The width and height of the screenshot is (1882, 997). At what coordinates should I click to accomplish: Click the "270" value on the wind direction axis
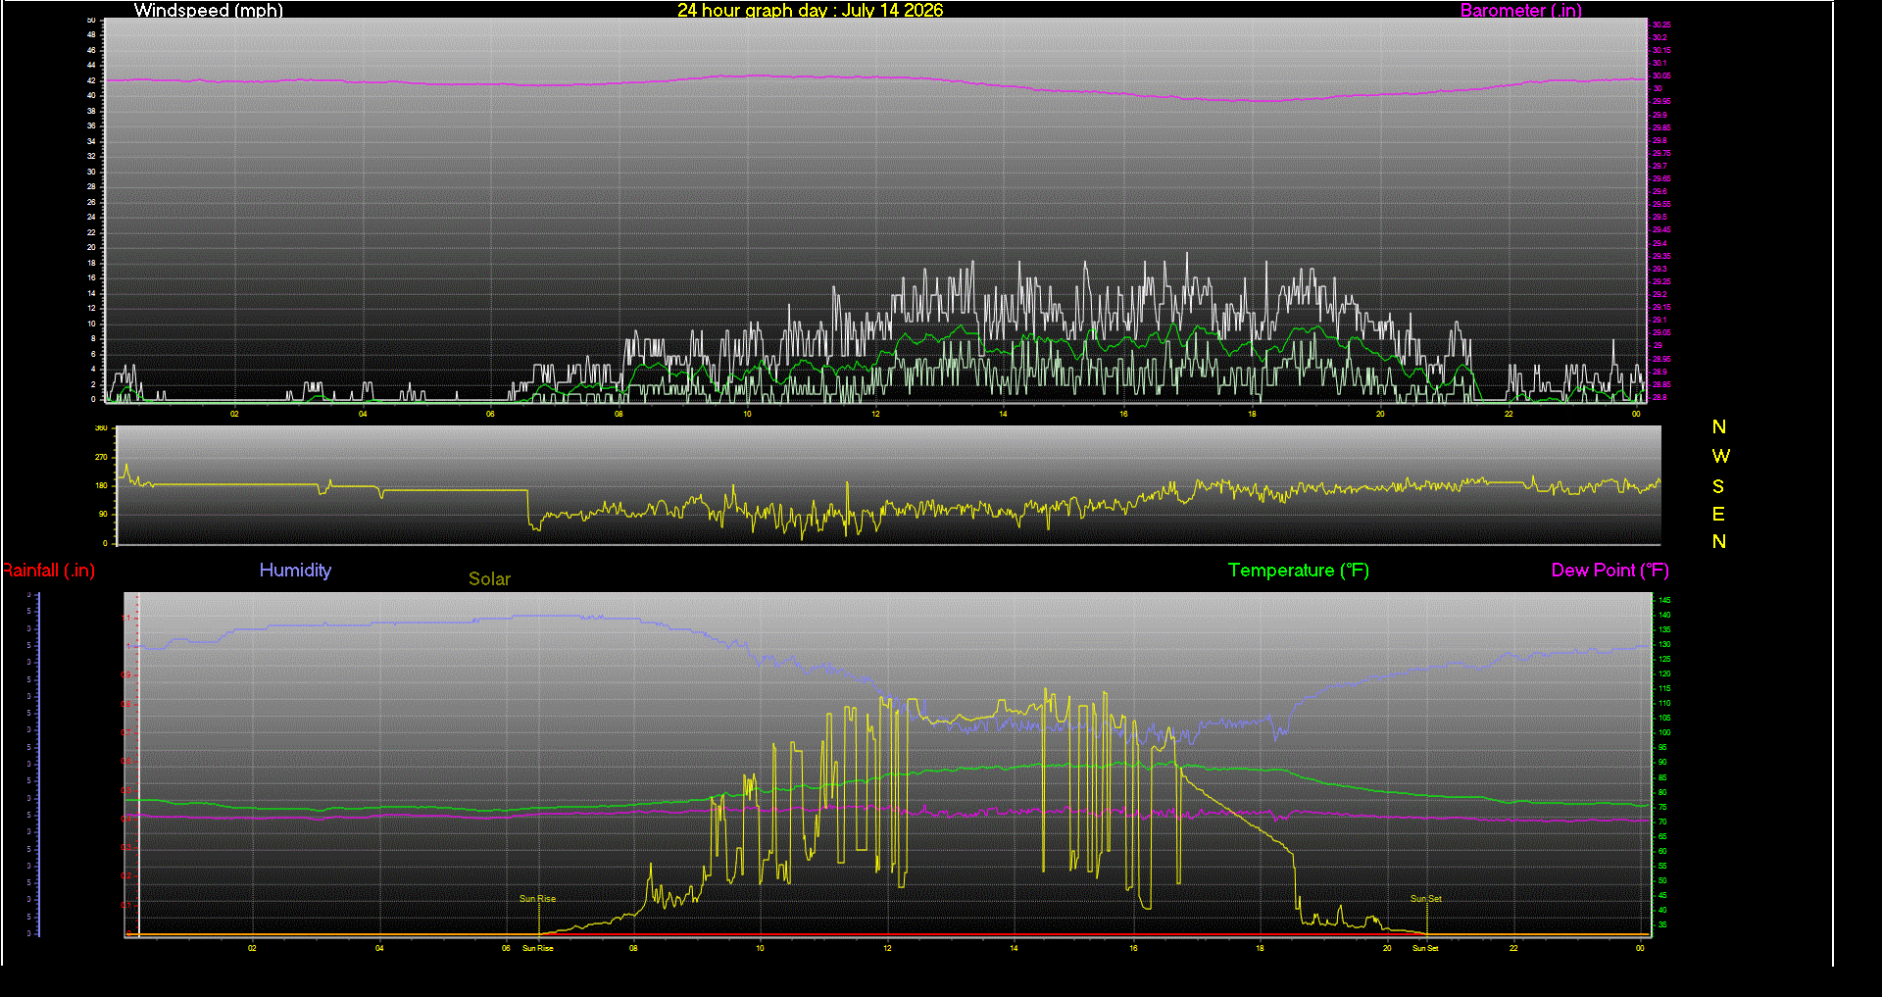101,457
